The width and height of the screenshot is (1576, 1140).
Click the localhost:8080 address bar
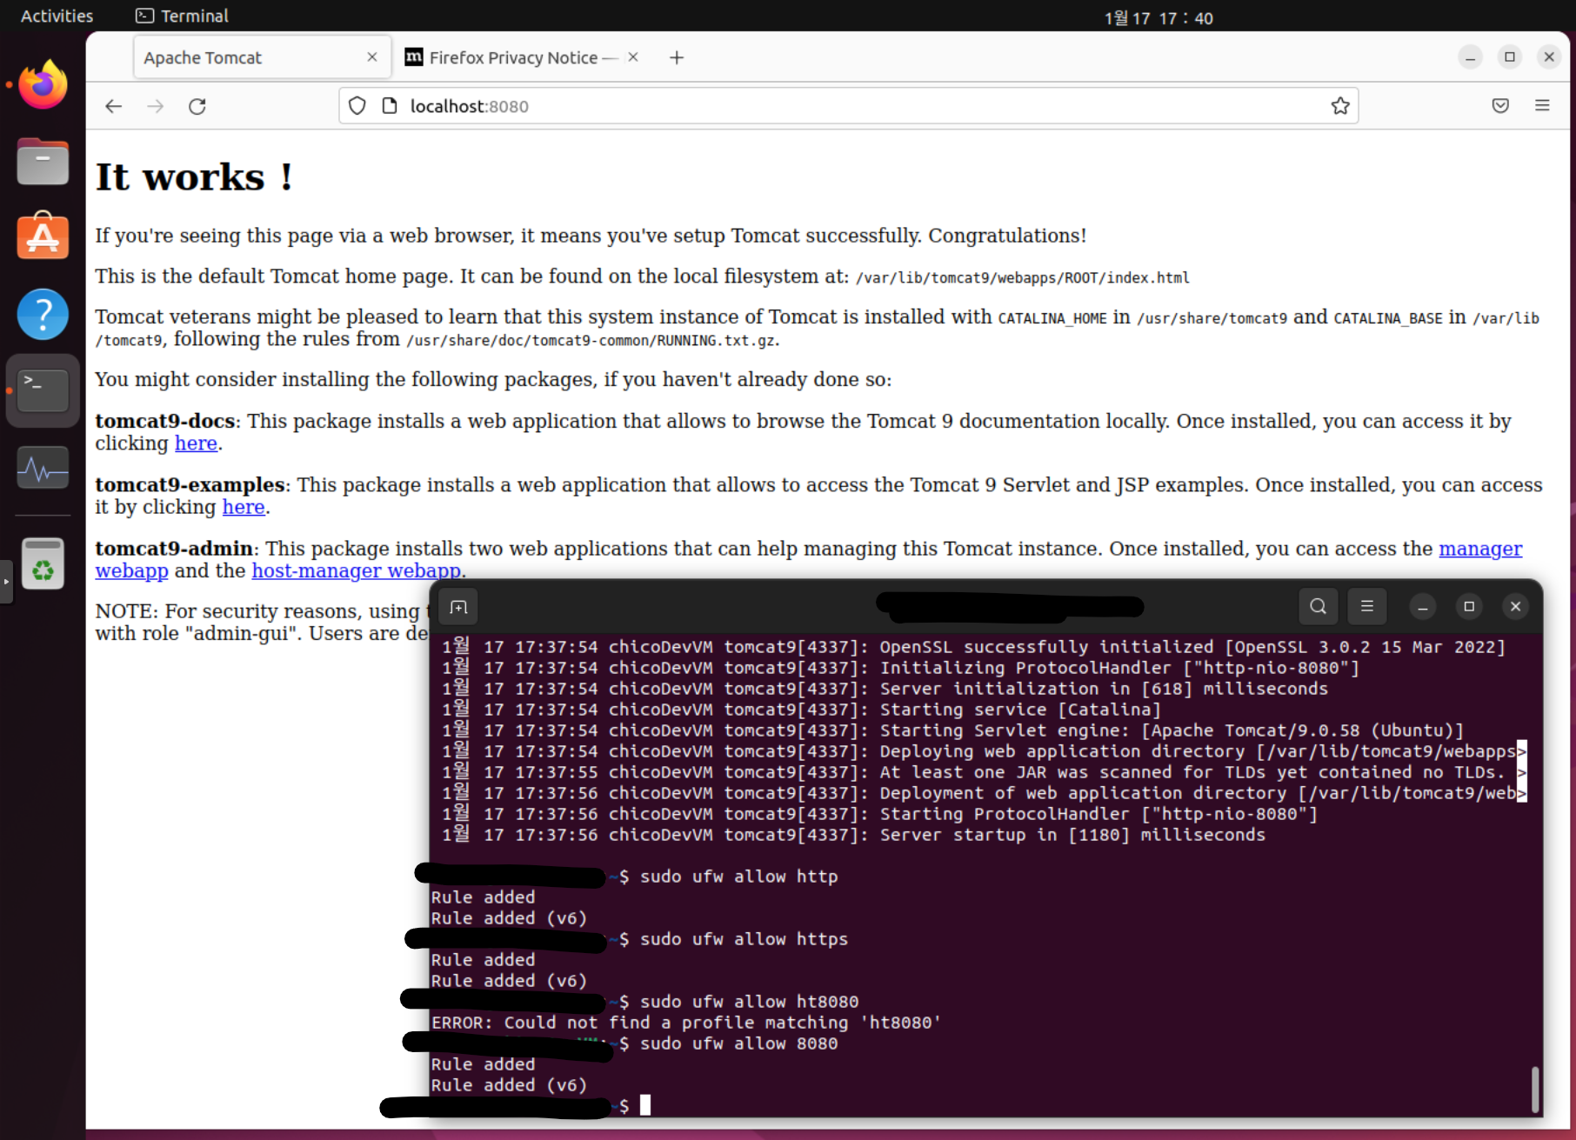[x=848, y=106]
